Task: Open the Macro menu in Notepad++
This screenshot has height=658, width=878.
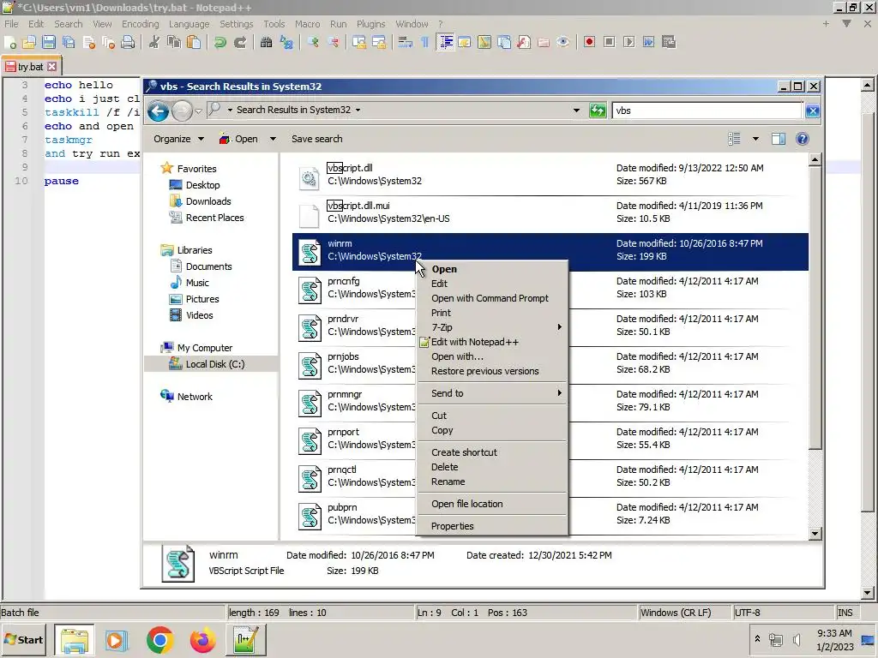Action: click(x=308, y=24)
